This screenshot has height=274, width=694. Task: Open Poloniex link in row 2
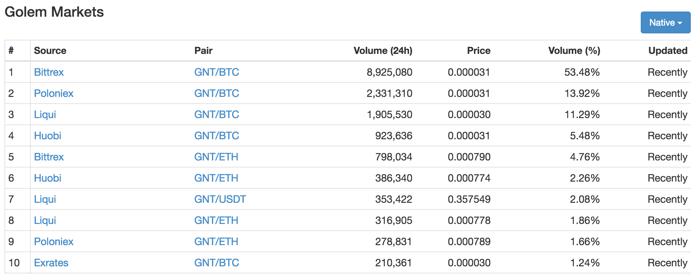54,93
